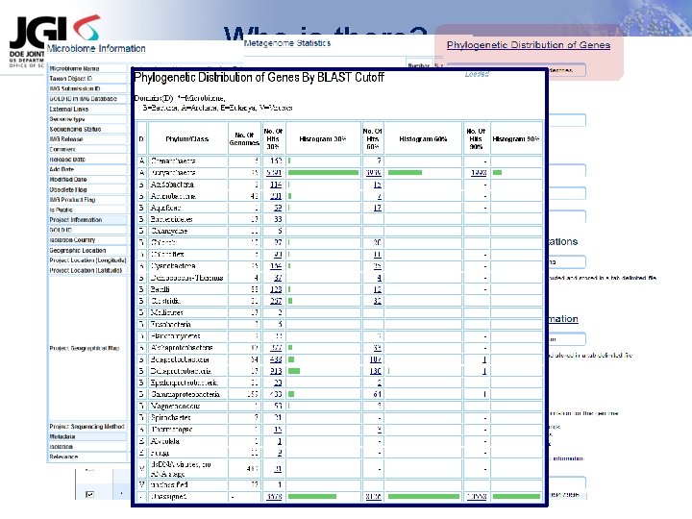Image resolution: width=692 pixels, height=519 pixels.
Task: Click the No. Of Genomes column header
Action: [244, 139]
